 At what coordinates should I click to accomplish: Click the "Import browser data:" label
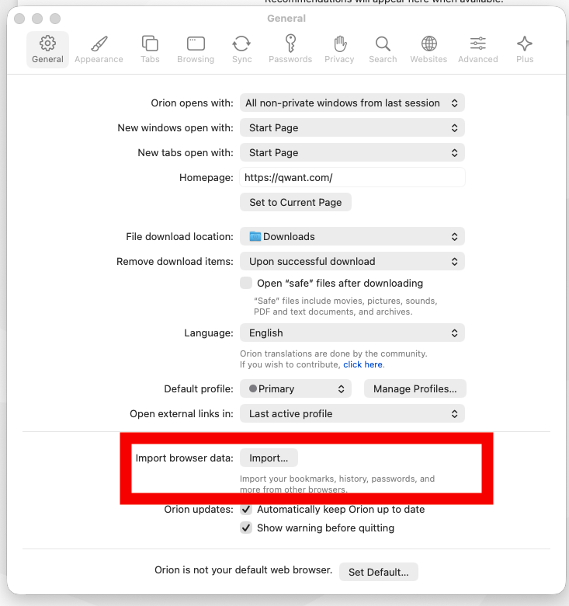184,458
